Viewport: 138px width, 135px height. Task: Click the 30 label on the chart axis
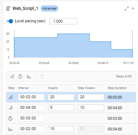[8, 34]
